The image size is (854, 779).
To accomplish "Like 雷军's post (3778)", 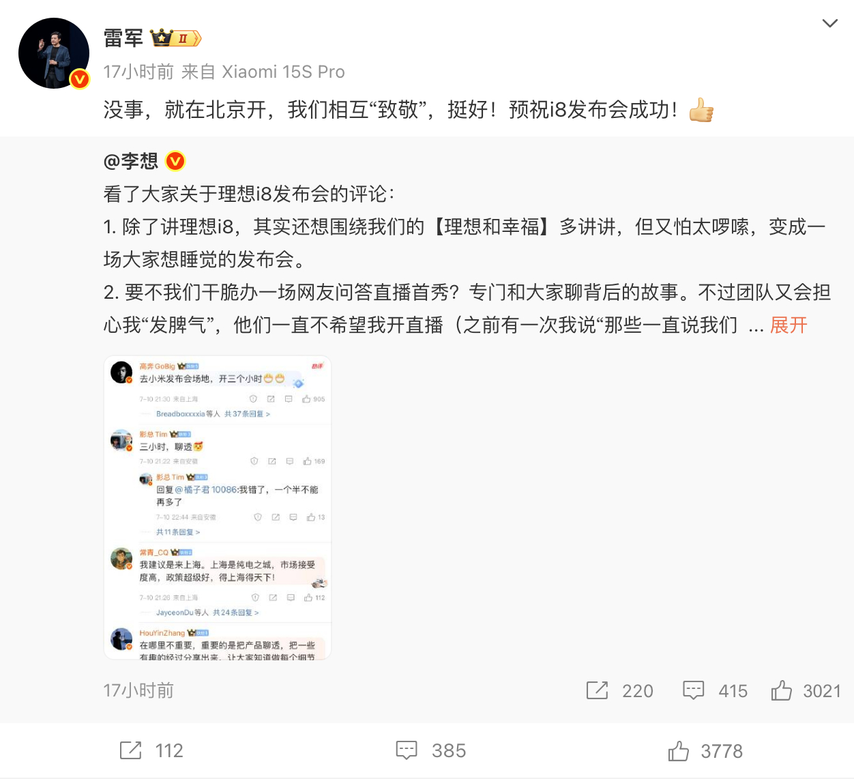I will pyautogui.click(x=705, y=751).
